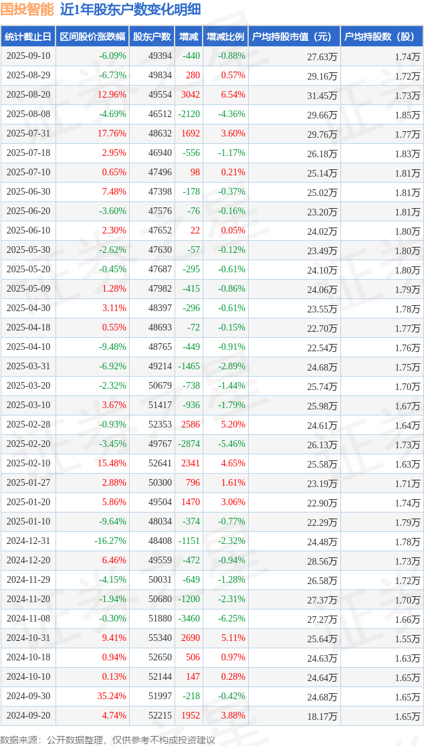Click the 17.76% price change cell

(x=93, y=133)
